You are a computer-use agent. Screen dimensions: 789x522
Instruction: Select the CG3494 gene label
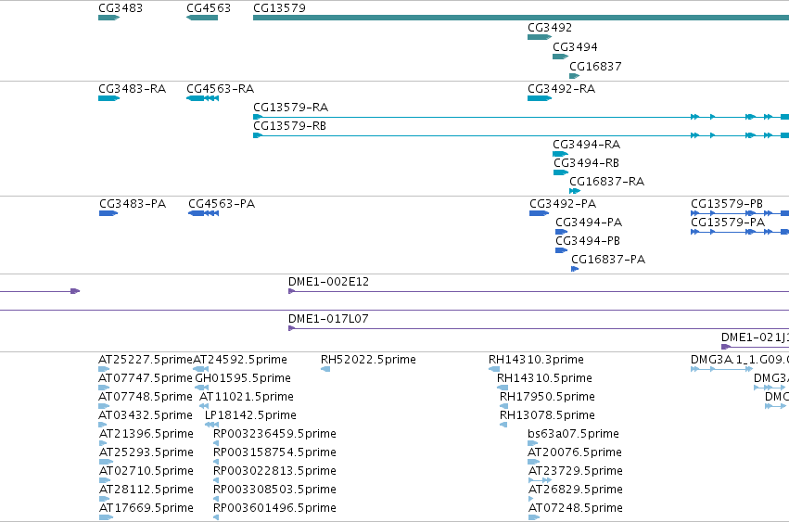tap(575, 46)
